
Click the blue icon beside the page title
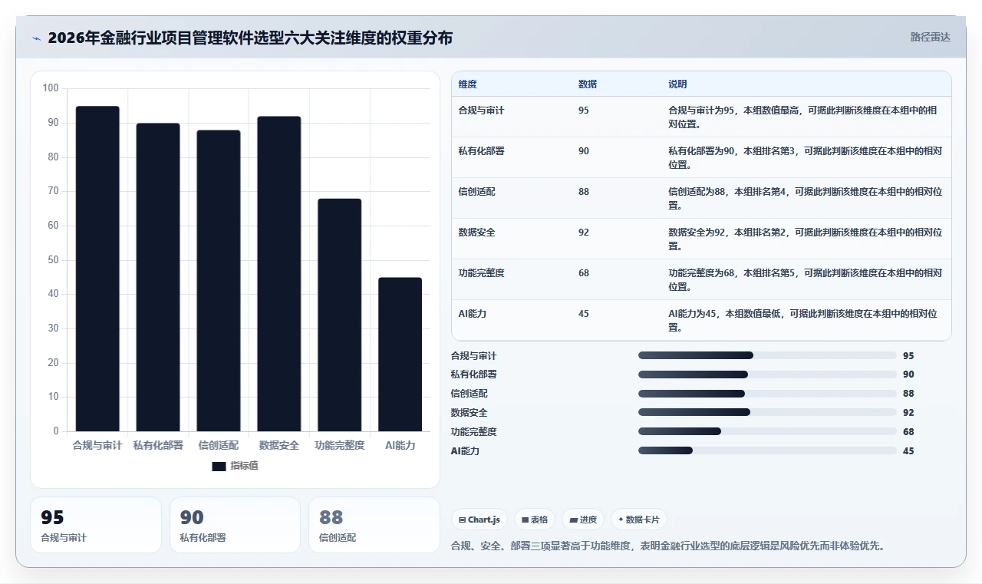(x=36, y=38)
